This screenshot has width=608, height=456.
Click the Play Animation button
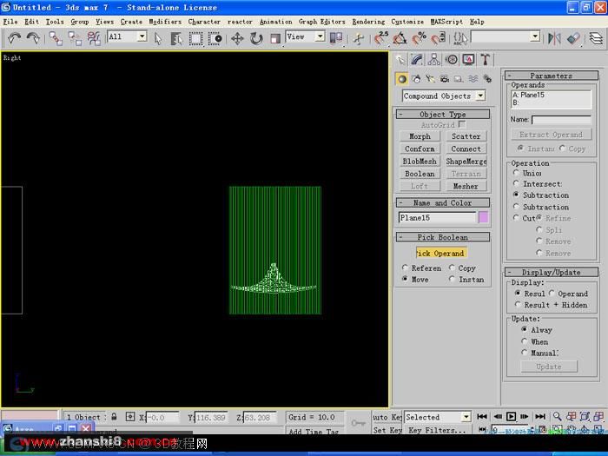pyautogui.click(x=511, y=416)
